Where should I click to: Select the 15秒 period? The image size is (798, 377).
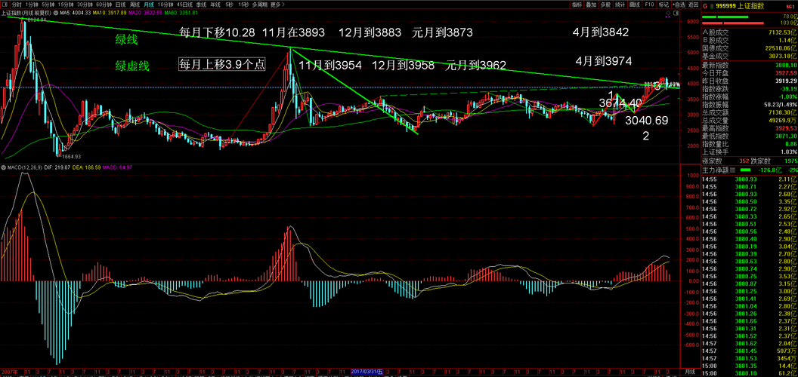(244, 5)
